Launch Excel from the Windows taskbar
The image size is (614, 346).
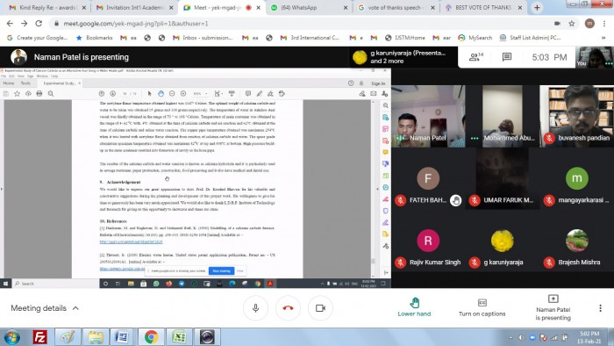(179, 337)
